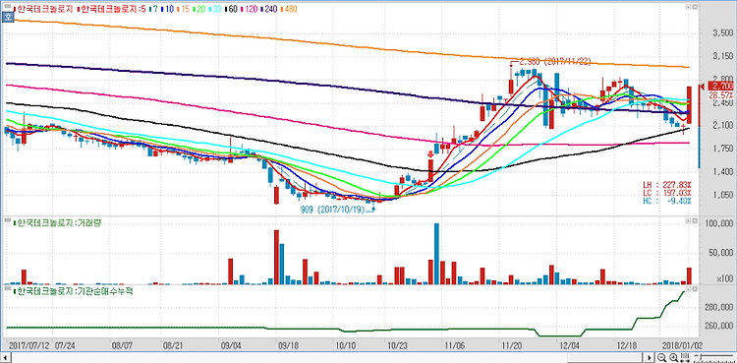Click the x100 volume unit label
The height and width of the screenshot is (363, 737).
pyautogui.click(x=725, y=279)
